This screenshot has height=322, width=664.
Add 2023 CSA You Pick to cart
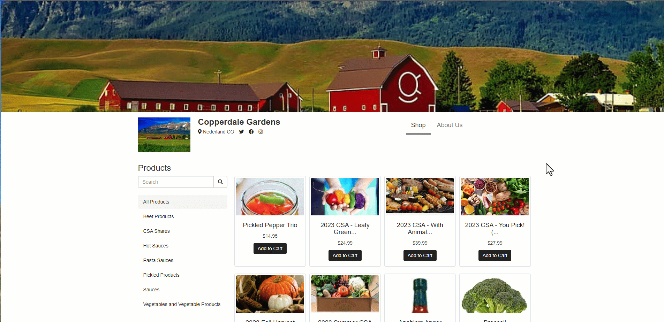495,255
